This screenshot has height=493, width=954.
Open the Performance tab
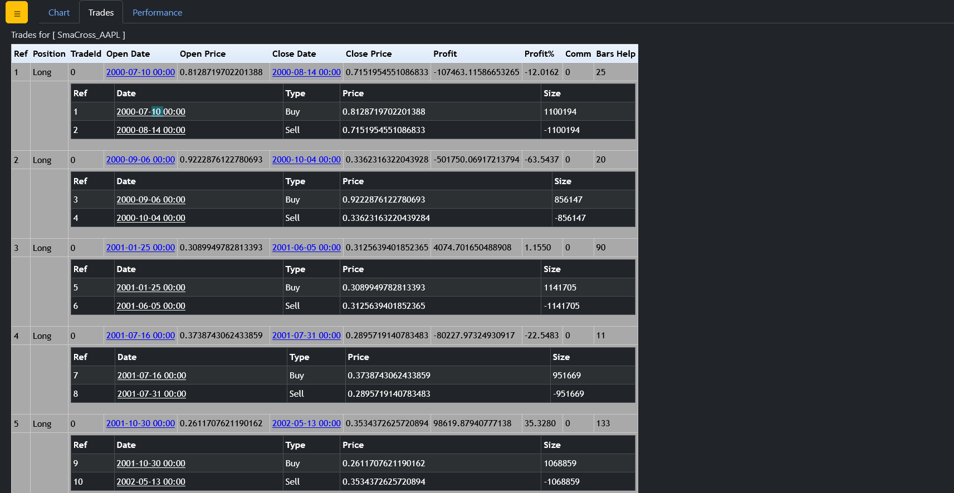pos(157,12)
